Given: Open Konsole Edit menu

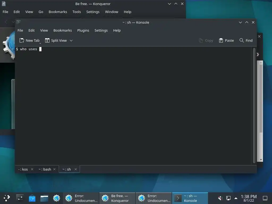Looking at the screenshot, I should click(31, 30).
